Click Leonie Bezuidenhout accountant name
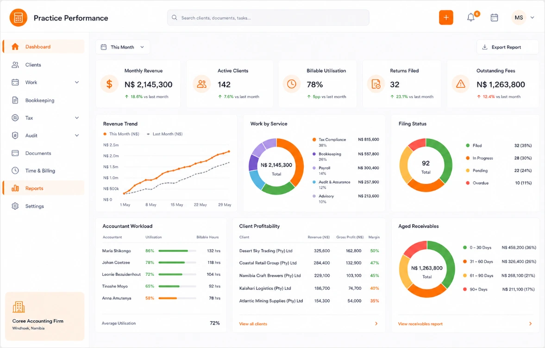 pyautogui.click(x=121, y=274)
